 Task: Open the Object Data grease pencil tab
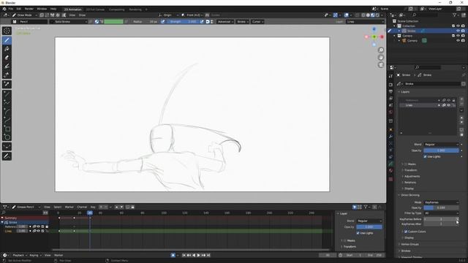point(390,164)
